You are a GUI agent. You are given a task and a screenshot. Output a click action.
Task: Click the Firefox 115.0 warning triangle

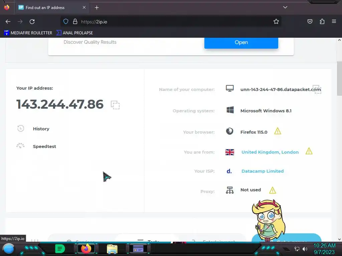[278, 131]
